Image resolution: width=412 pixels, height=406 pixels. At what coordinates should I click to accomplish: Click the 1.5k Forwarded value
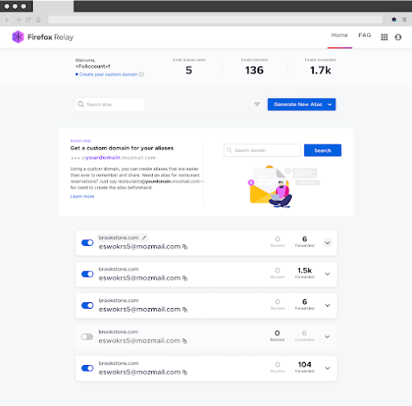305,270
